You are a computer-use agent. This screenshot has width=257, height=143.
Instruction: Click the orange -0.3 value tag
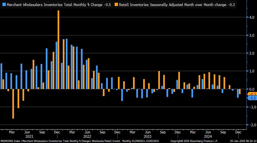(x=252, y=94)
